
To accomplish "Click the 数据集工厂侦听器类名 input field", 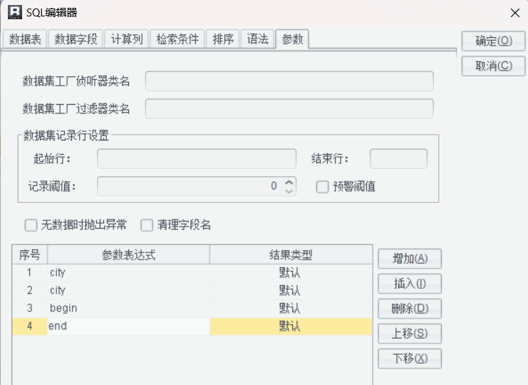I will 289,81.
